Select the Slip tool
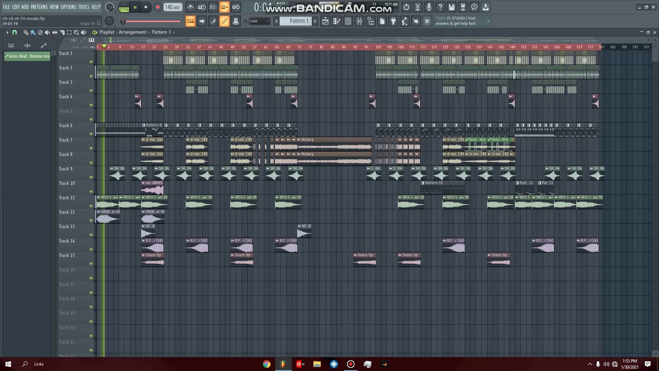 pyautogui.click(x=55, y=32)
